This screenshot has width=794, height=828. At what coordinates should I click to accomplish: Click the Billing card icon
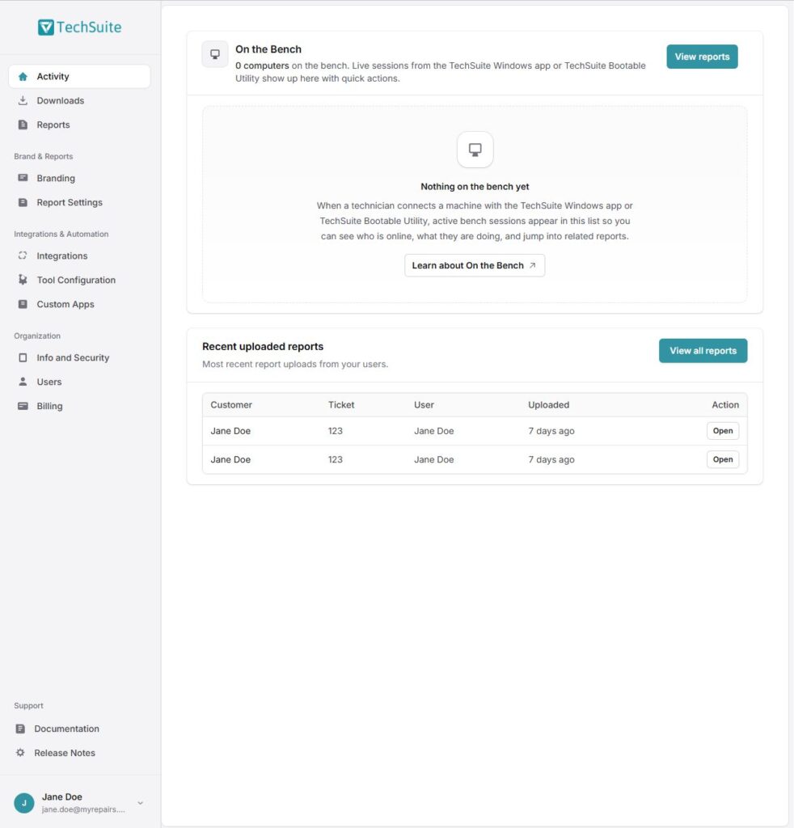[x=23, y=406]
